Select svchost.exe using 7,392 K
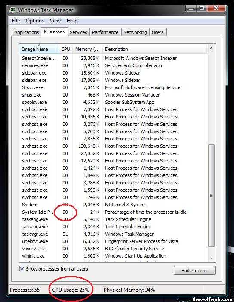Image resolution: width=234 pixels, height=302 pixels. coord(114,109)
